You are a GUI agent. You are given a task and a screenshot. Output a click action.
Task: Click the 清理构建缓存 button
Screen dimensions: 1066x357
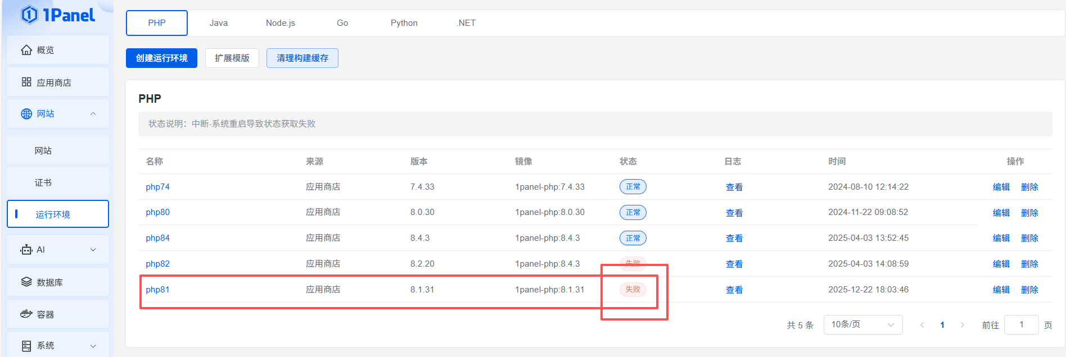point(302,58)
